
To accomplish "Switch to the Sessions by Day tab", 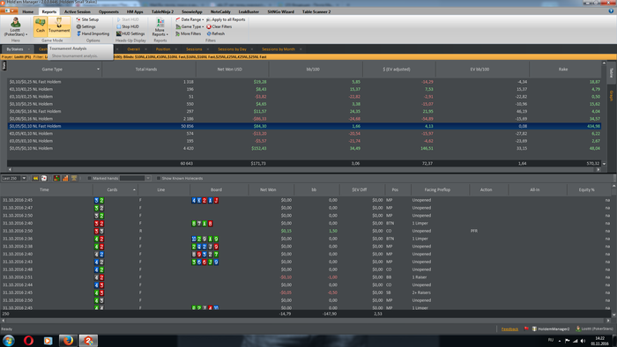I will click(x=232, y=49).
